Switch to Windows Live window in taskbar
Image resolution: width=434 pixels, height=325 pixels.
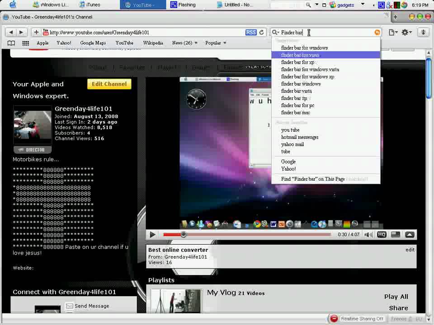point(51,5)
